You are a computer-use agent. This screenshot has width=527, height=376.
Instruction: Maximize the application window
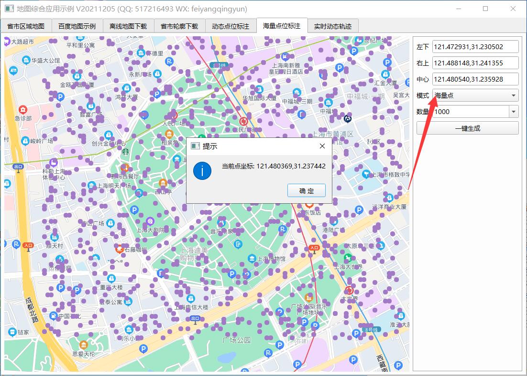coord(485,9)
